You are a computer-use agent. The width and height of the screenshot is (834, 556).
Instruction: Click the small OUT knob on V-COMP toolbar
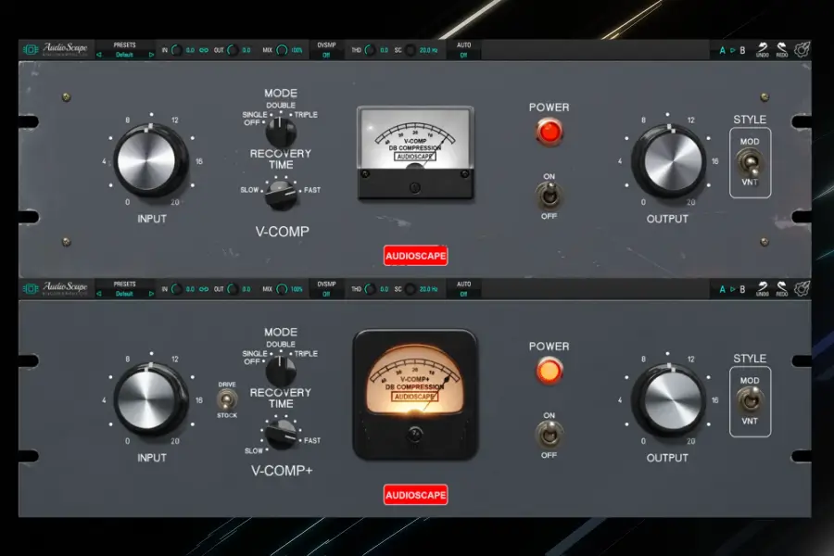pyautogui.click(x=233, y=50)
